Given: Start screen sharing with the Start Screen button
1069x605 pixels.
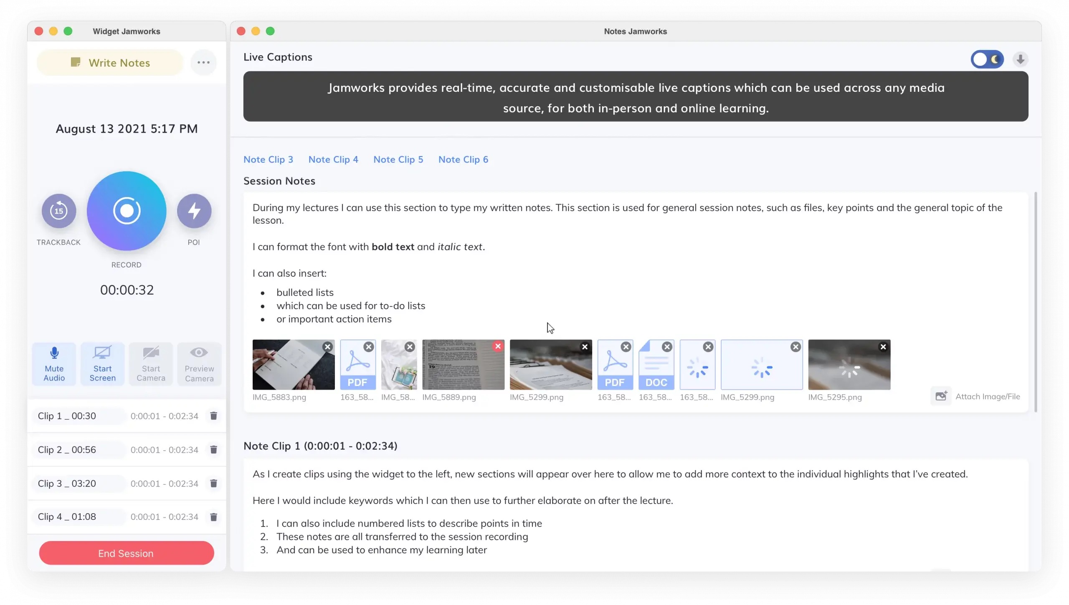Looking at the screenshot, I should tap(102, 364).
